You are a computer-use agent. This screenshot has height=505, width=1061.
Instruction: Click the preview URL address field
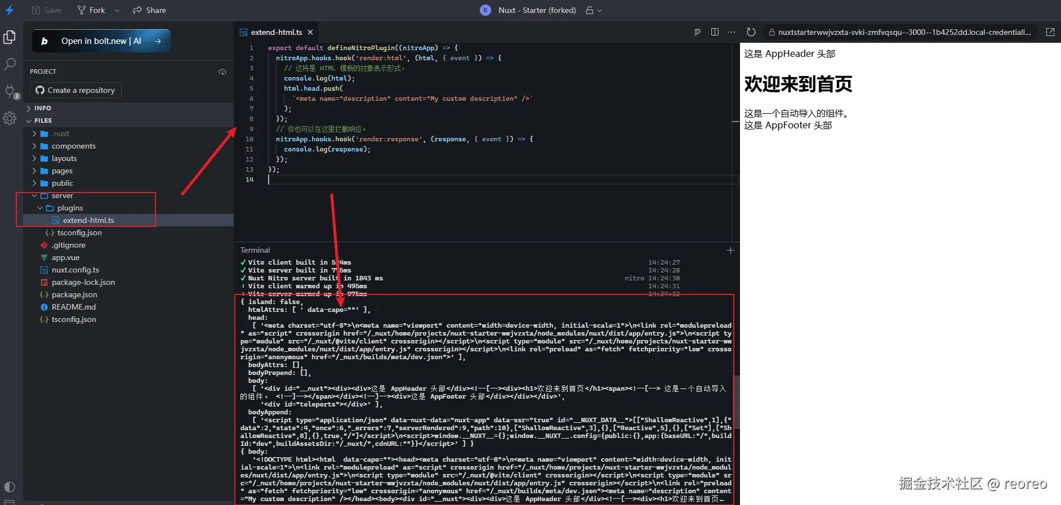click(900, 32)
